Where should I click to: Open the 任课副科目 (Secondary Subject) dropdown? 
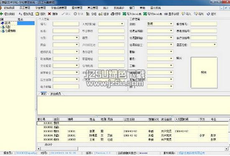(171, 38)
